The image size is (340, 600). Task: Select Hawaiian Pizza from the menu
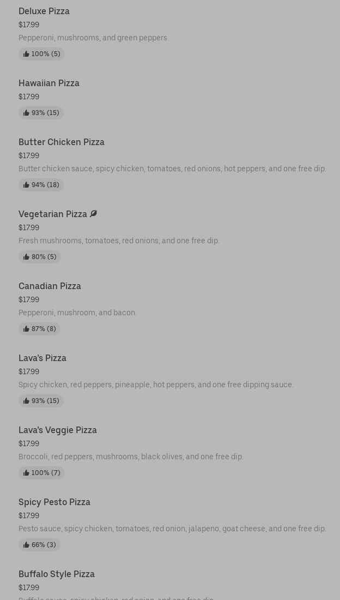(x=49, y=83)
